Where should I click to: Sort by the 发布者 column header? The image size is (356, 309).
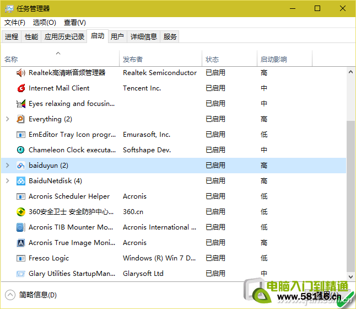[160, 59]
